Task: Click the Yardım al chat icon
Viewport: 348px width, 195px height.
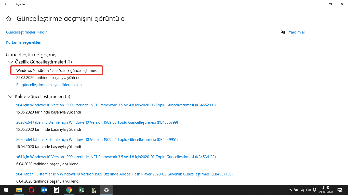Action: 283,32
